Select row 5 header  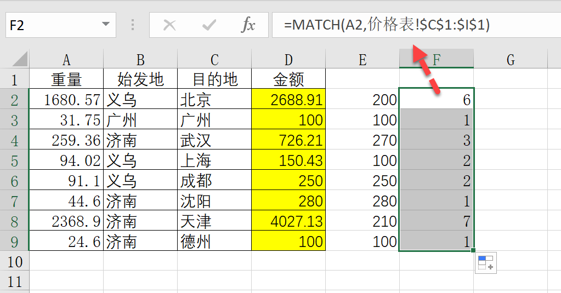14,160
